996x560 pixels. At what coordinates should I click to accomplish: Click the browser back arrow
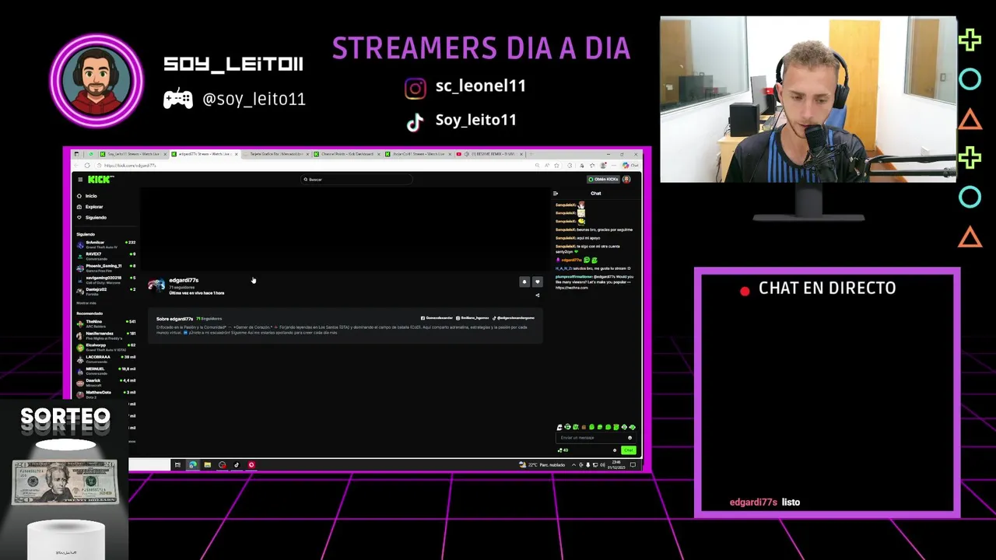[x=76, y=166]
